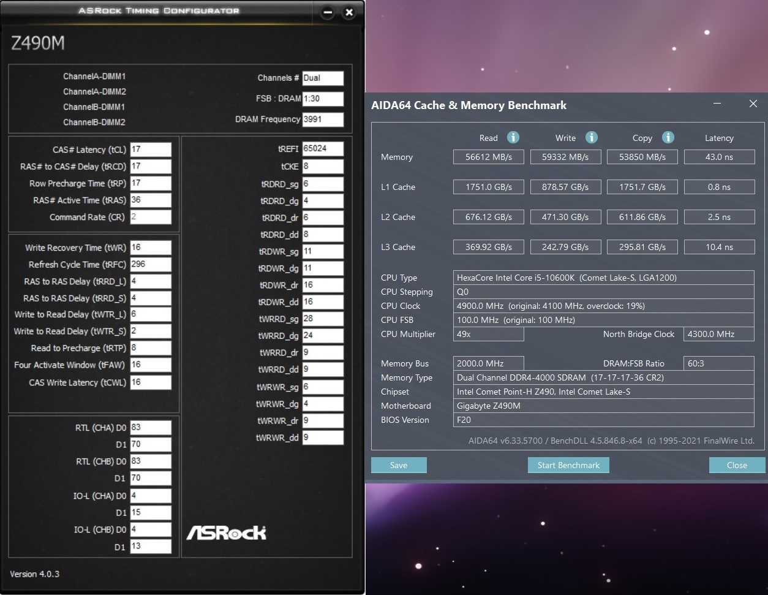The width and height of the screenshot is (768, 595).
Task: Click the BIOS Version value F20
Action: tap(604, 420)
